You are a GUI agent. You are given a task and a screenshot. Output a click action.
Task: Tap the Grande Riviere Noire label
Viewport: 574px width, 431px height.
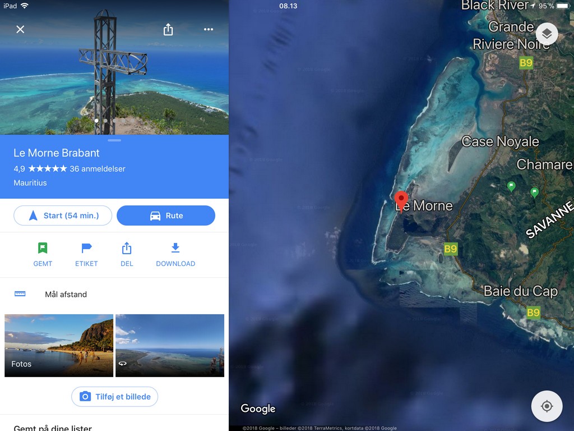point(511,35)
